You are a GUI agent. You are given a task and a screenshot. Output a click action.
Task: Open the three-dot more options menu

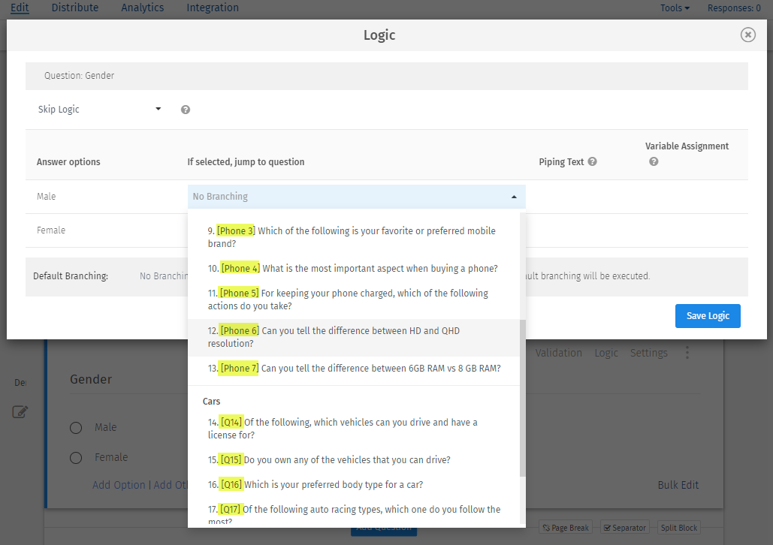(687, 352)
